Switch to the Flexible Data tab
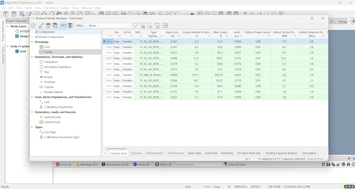 [119, 153]
